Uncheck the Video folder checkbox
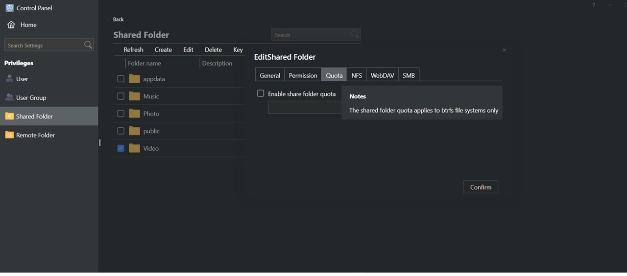Viewport: 627px width, 276px height. [121, 148]
